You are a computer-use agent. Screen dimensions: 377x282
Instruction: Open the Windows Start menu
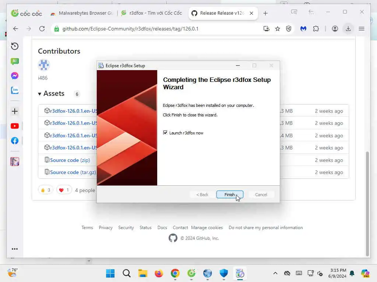tap(110, 273)
